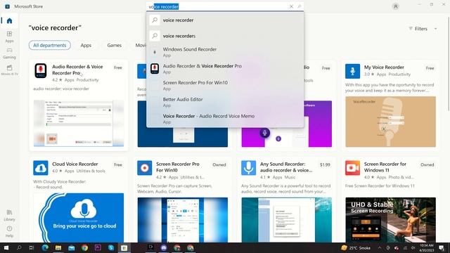Viewport: 450px width, 253px height.
Task: Open Audio Recorder & Voice Recorder Pro title
Action: pyautogui.click(x=77, y=70)
